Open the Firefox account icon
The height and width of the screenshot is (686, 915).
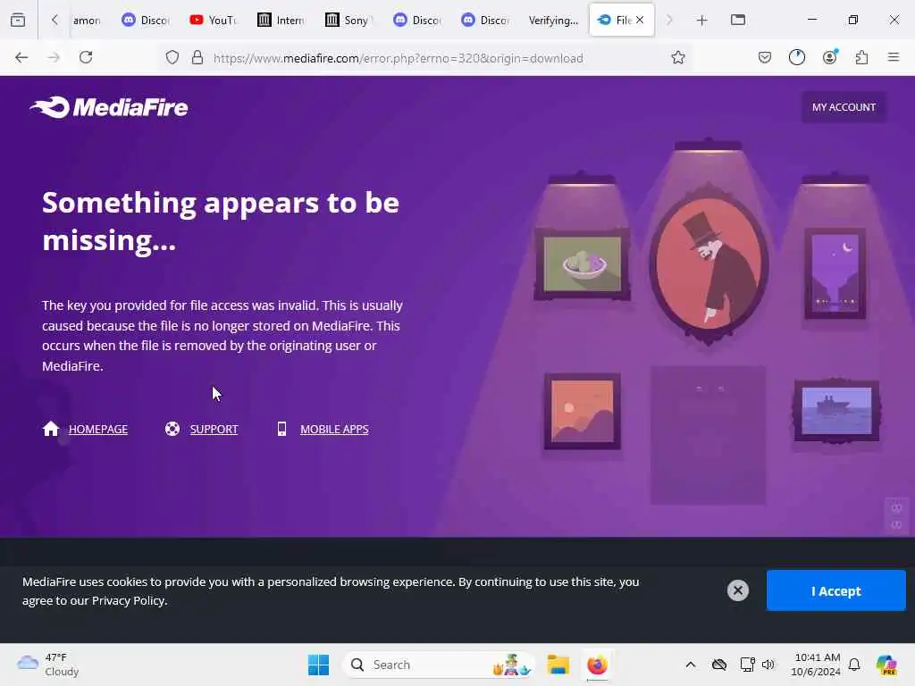829,57
